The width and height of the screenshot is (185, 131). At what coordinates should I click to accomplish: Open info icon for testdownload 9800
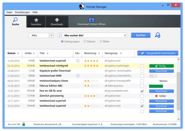click(x=78, y=75)
